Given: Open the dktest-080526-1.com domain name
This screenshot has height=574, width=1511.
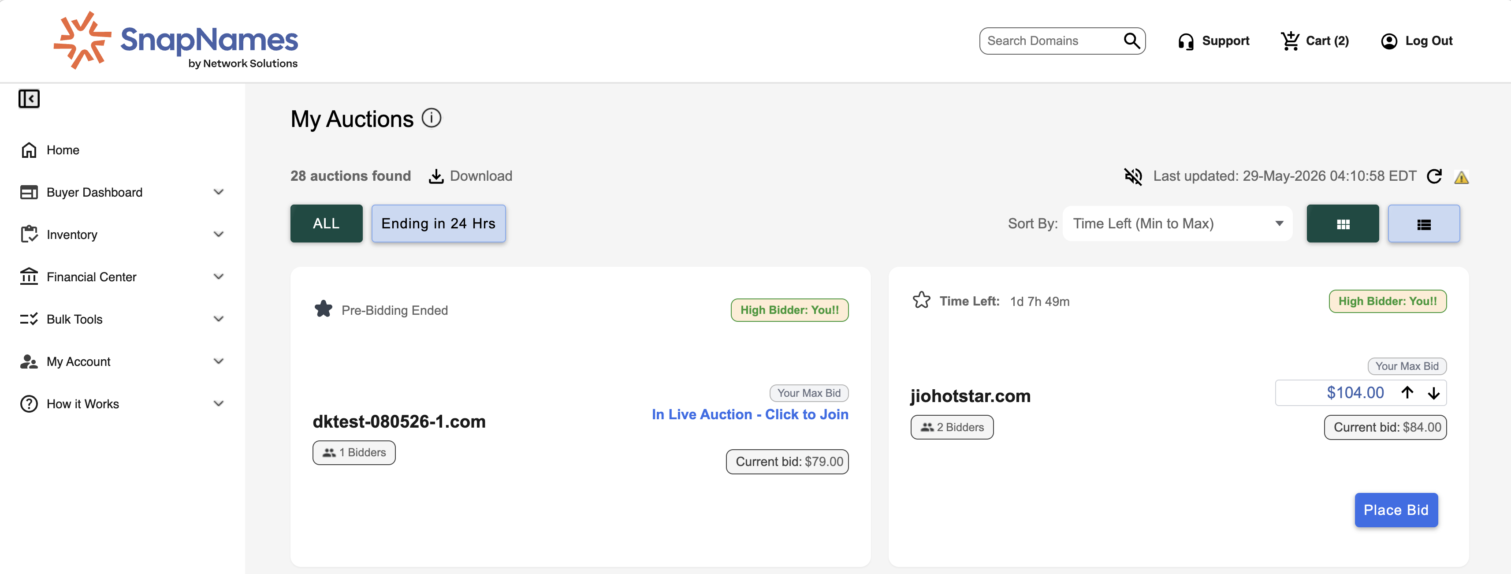Looking at the screenshot, I should coord(399,421).
